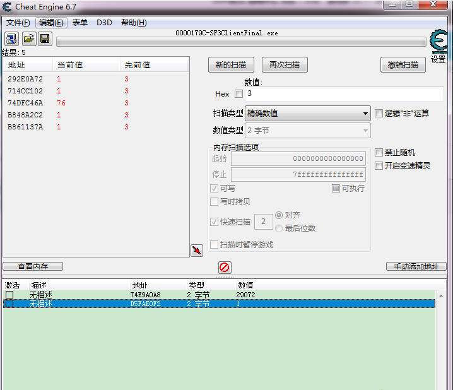Click the red clear-list circle icon
Image resolution: width=453 pixels, height=390 pixels.
click(x=225, y=267)
